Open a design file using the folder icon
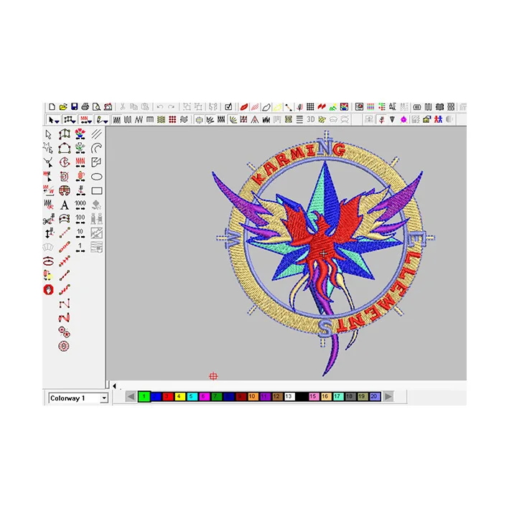 coord(63,107)
